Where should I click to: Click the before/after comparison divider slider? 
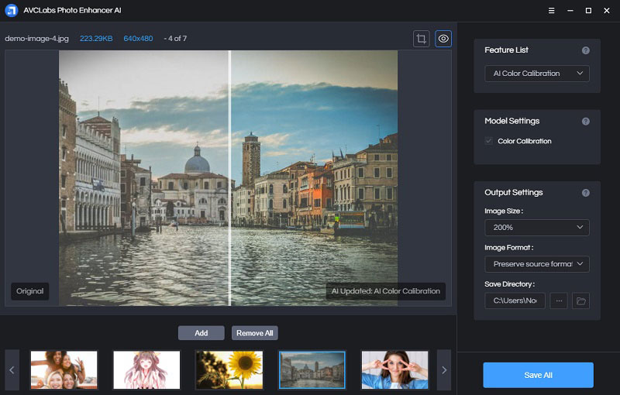pyautogui.click(x=229, y=178)
